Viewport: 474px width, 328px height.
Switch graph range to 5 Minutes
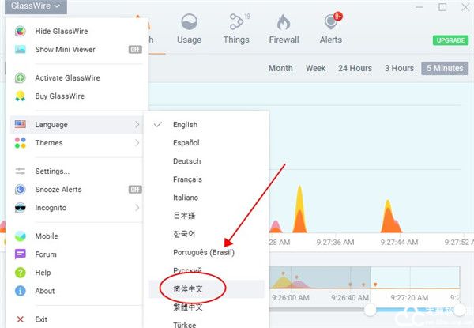coord(445,68)
